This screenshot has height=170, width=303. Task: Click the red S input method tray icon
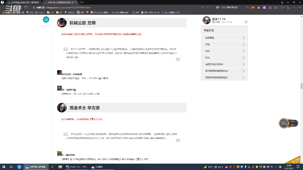click(280, 167)
